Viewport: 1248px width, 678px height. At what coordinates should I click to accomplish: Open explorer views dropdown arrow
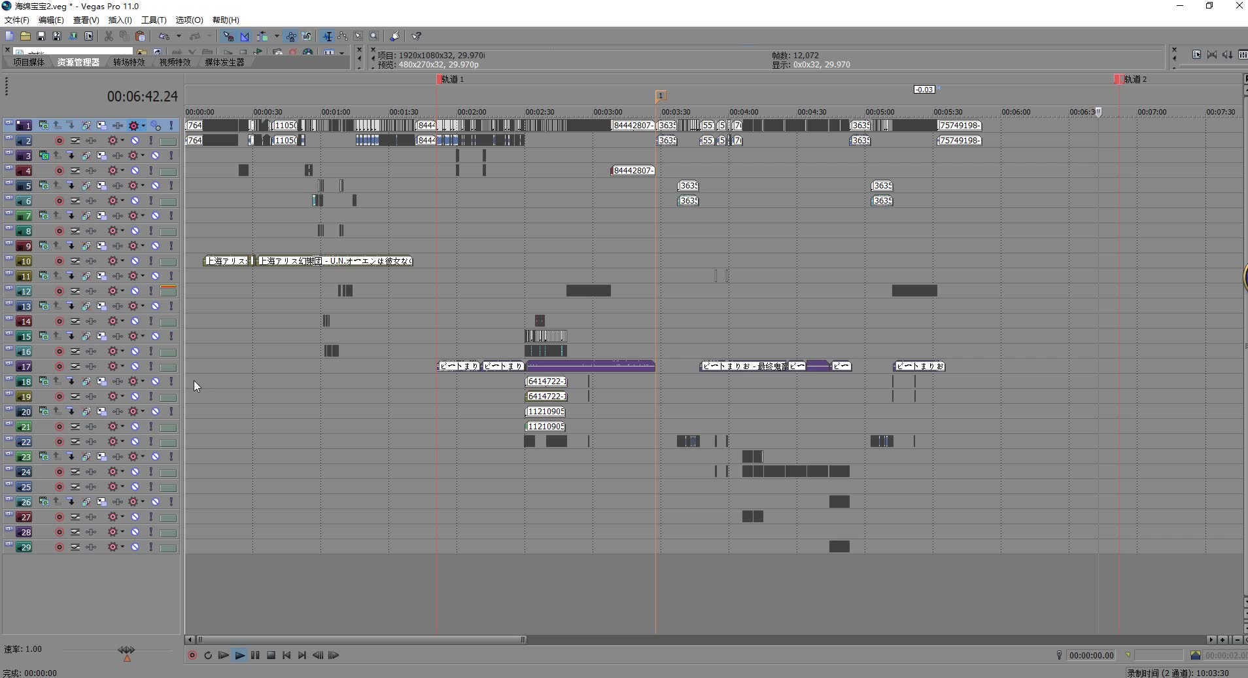click(342, 52)
